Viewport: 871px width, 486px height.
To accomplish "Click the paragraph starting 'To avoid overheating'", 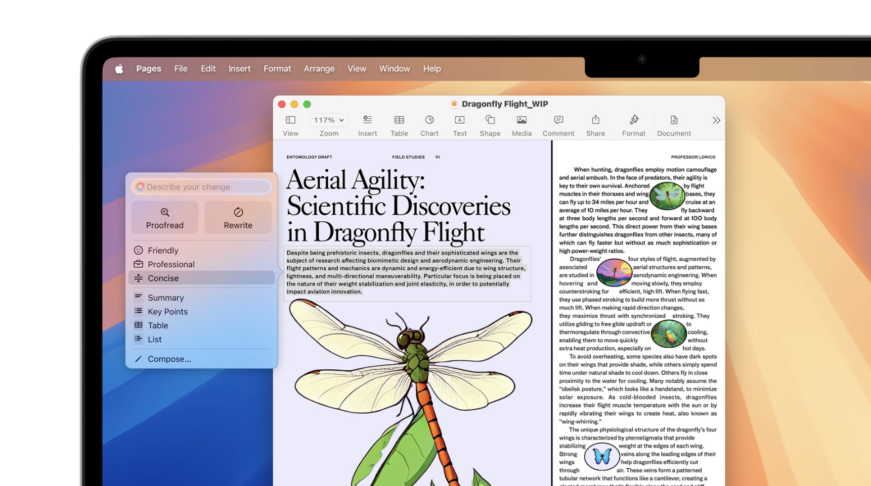I will [x=638, y=389].
